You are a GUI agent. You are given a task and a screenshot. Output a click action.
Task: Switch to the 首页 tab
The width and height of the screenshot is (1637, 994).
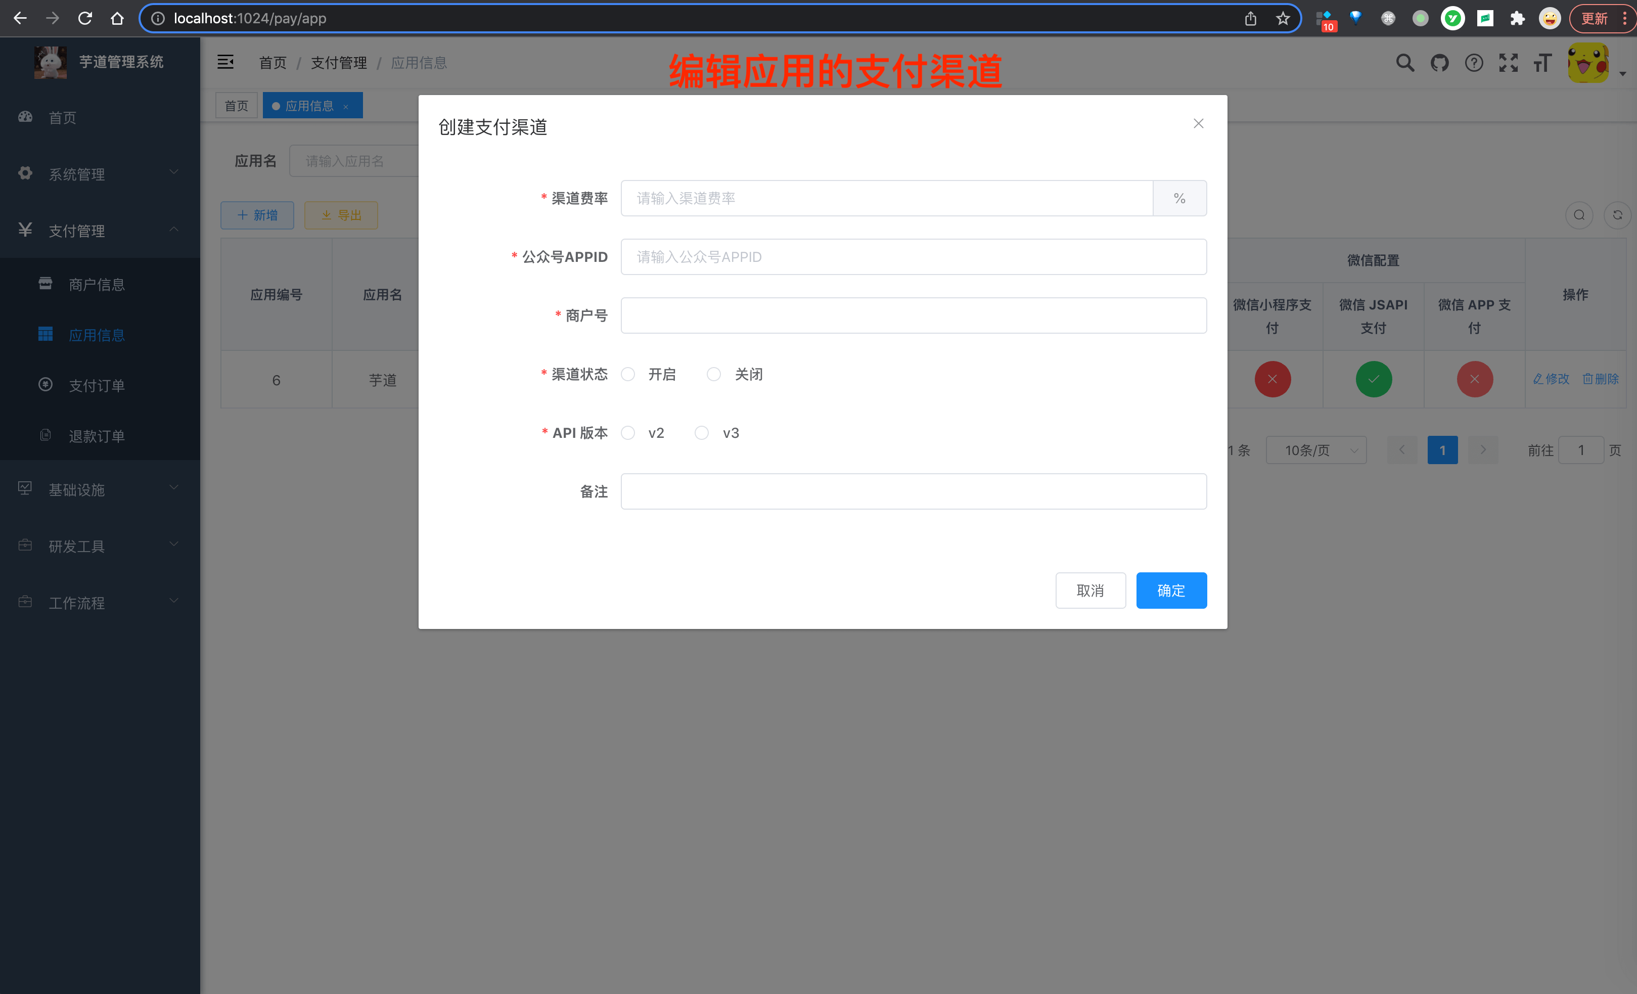236,105
